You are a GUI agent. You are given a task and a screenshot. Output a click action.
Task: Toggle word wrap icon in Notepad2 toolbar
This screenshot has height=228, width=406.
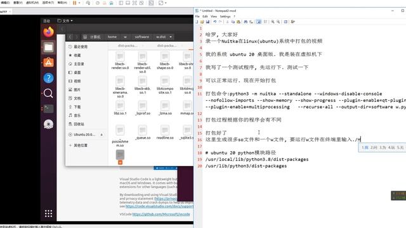pyautogui.click(x=258, y=22)
